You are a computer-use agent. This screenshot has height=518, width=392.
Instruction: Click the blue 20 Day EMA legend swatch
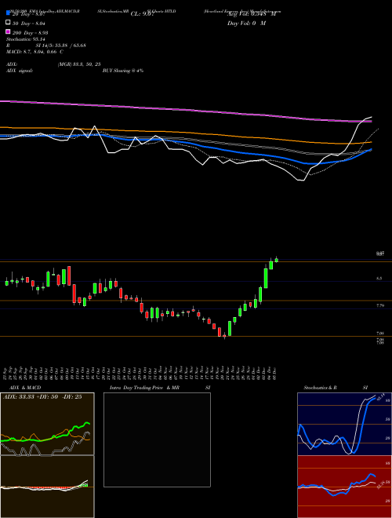pyautogui.click(x=9, y=13)
